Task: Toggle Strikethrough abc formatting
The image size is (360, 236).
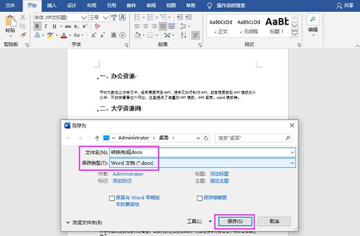Action: coord(68,26)
